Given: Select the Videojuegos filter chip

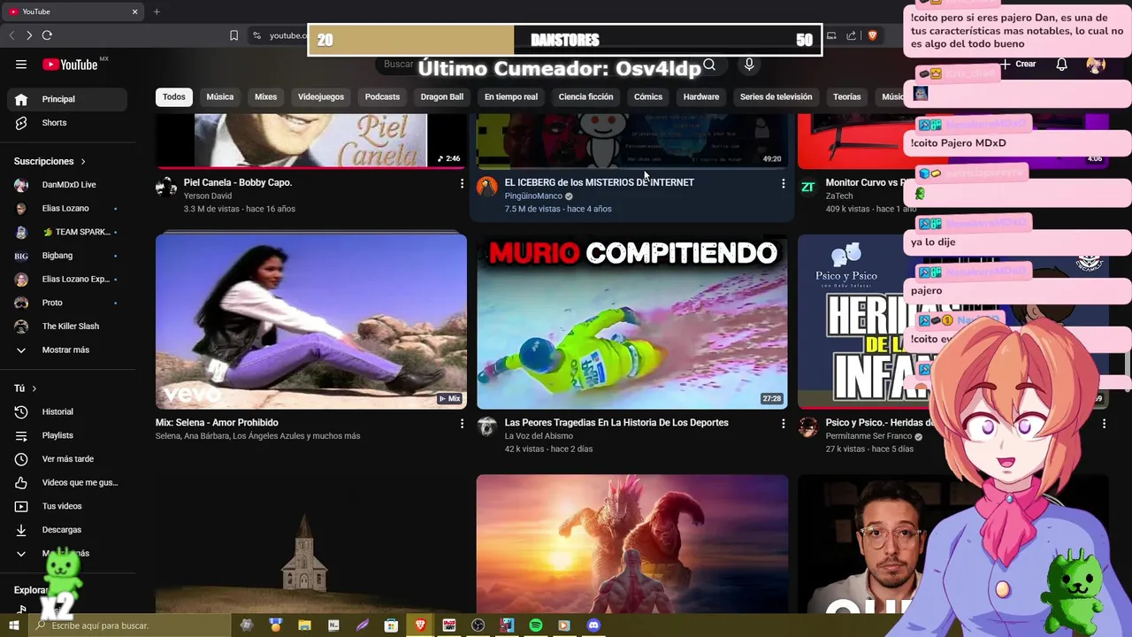Looking at the screenshot, I should pyautogui.click(x=321, y=96).
